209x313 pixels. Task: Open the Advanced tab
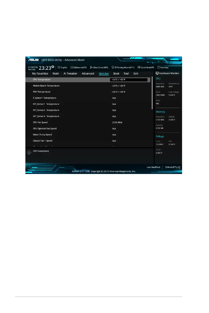88,74
